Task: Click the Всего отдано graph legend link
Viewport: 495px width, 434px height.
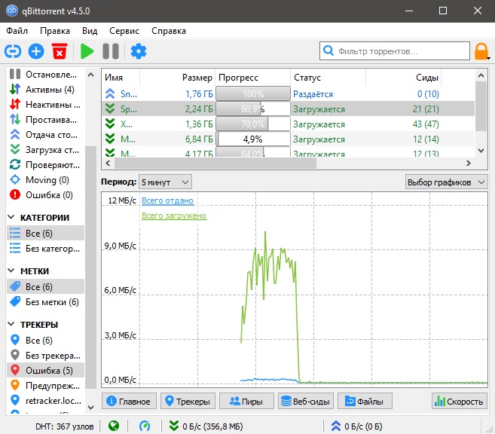Action: click(x=167, y=200)
